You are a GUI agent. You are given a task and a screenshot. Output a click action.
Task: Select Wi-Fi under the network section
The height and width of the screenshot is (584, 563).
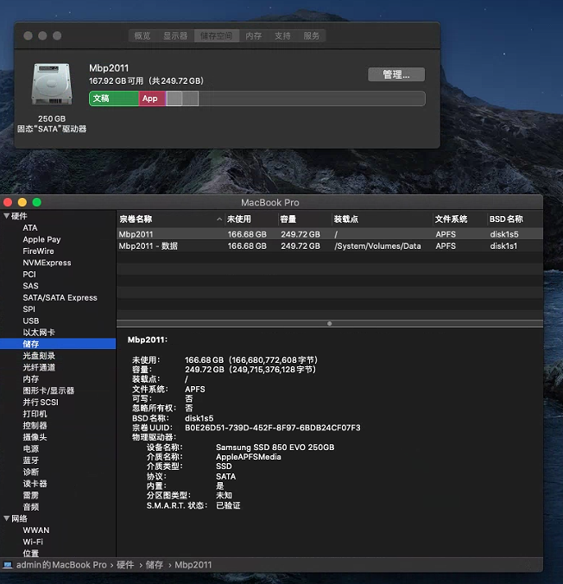pos(33,542)
